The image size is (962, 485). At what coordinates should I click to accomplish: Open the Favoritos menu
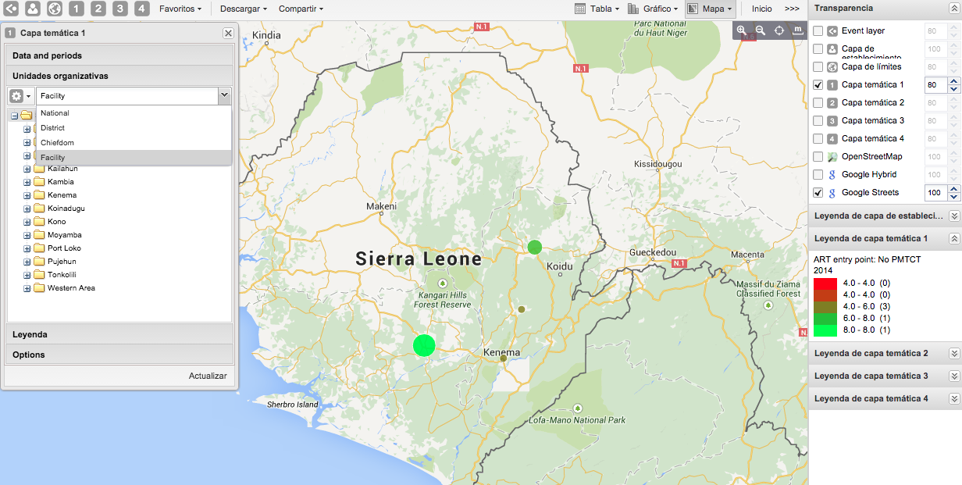pyautogui.click(x=180, y=9)
